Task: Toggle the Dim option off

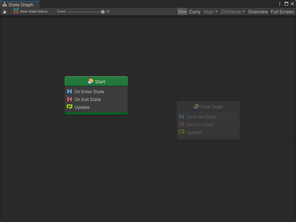Action: click(x=182, y=12)
